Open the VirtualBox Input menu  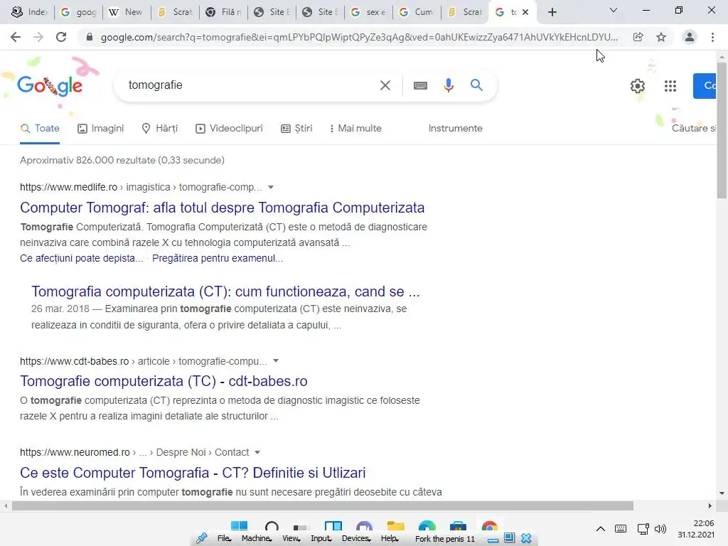point(321,539)
